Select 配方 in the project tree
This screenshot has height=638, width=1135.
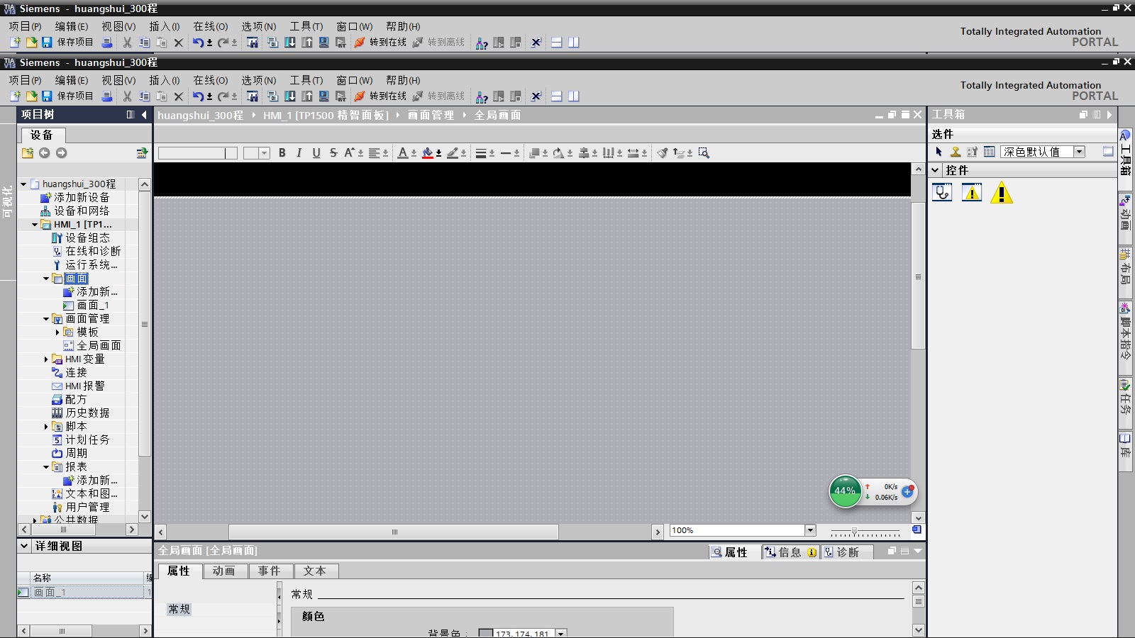point(76,400)
